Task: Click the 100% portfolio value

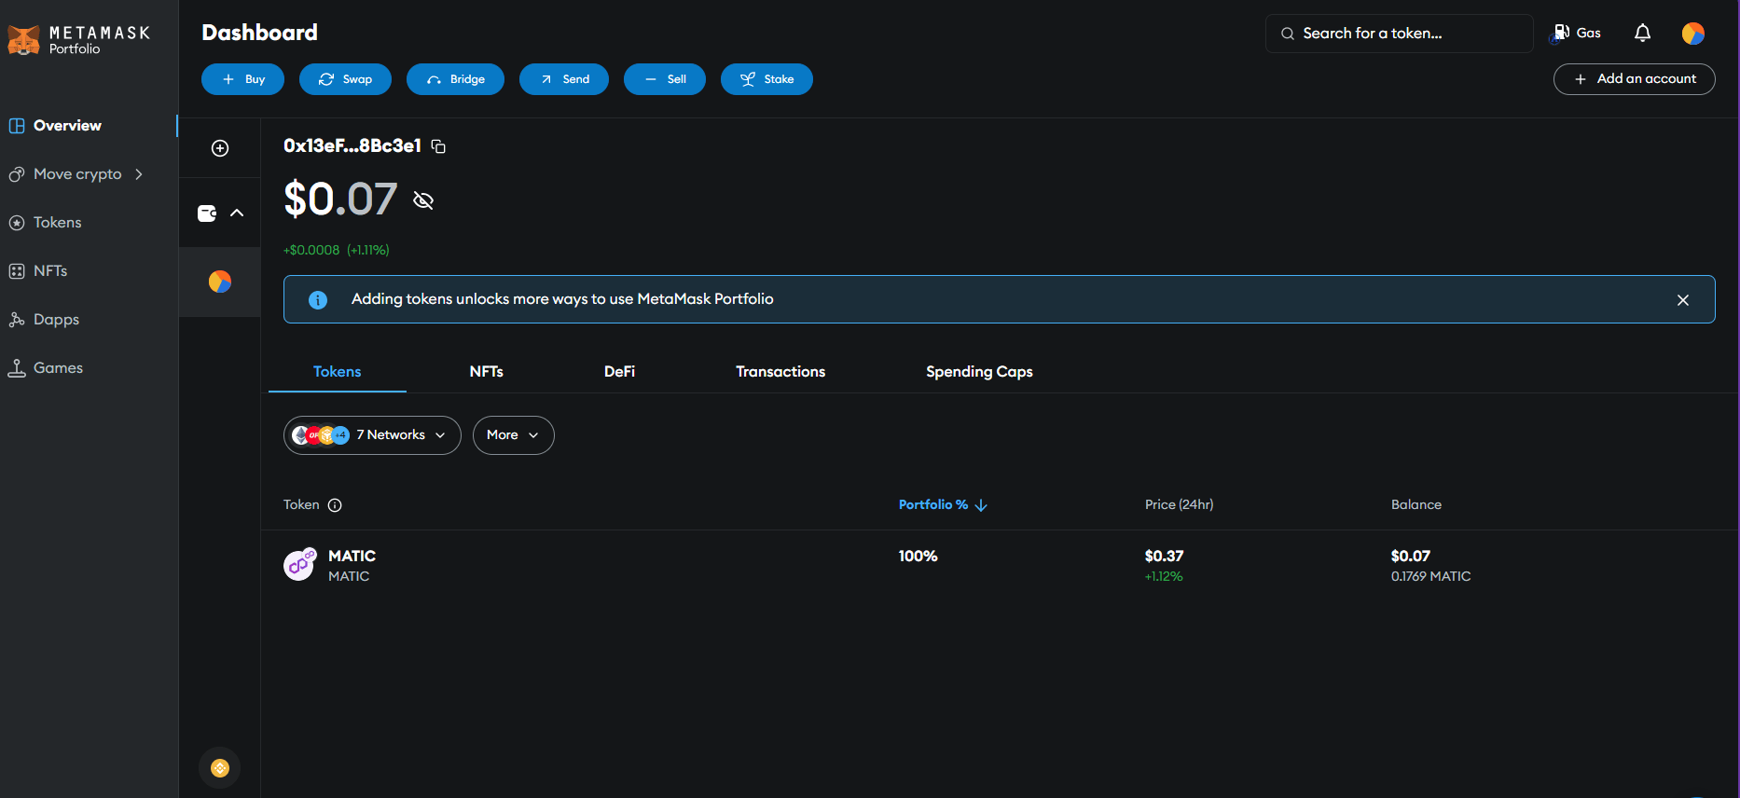Action: click(918, 556)
